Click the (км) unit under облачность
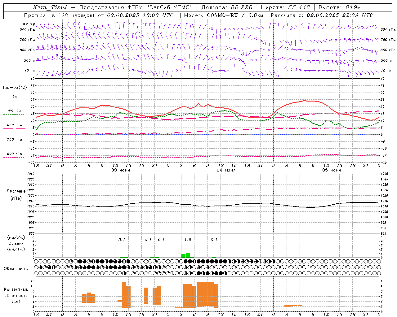This screenshot has height=317, width=397. click(x=16, y=302)
